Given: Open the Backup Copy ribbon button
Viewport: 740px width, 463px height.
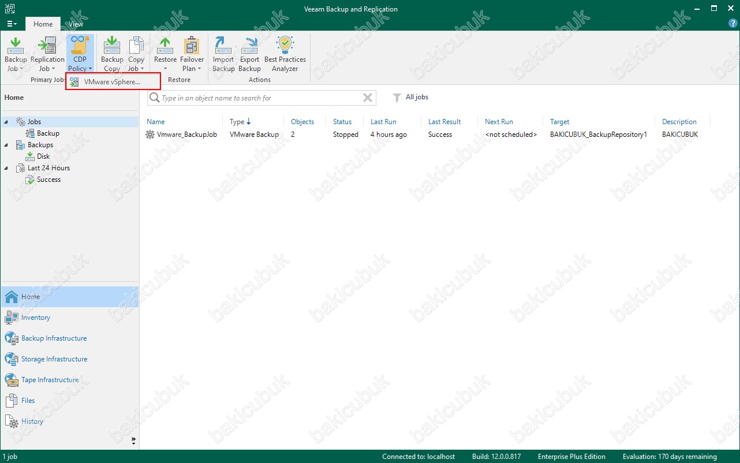Looking at the screenshot, I should (112, 54).
